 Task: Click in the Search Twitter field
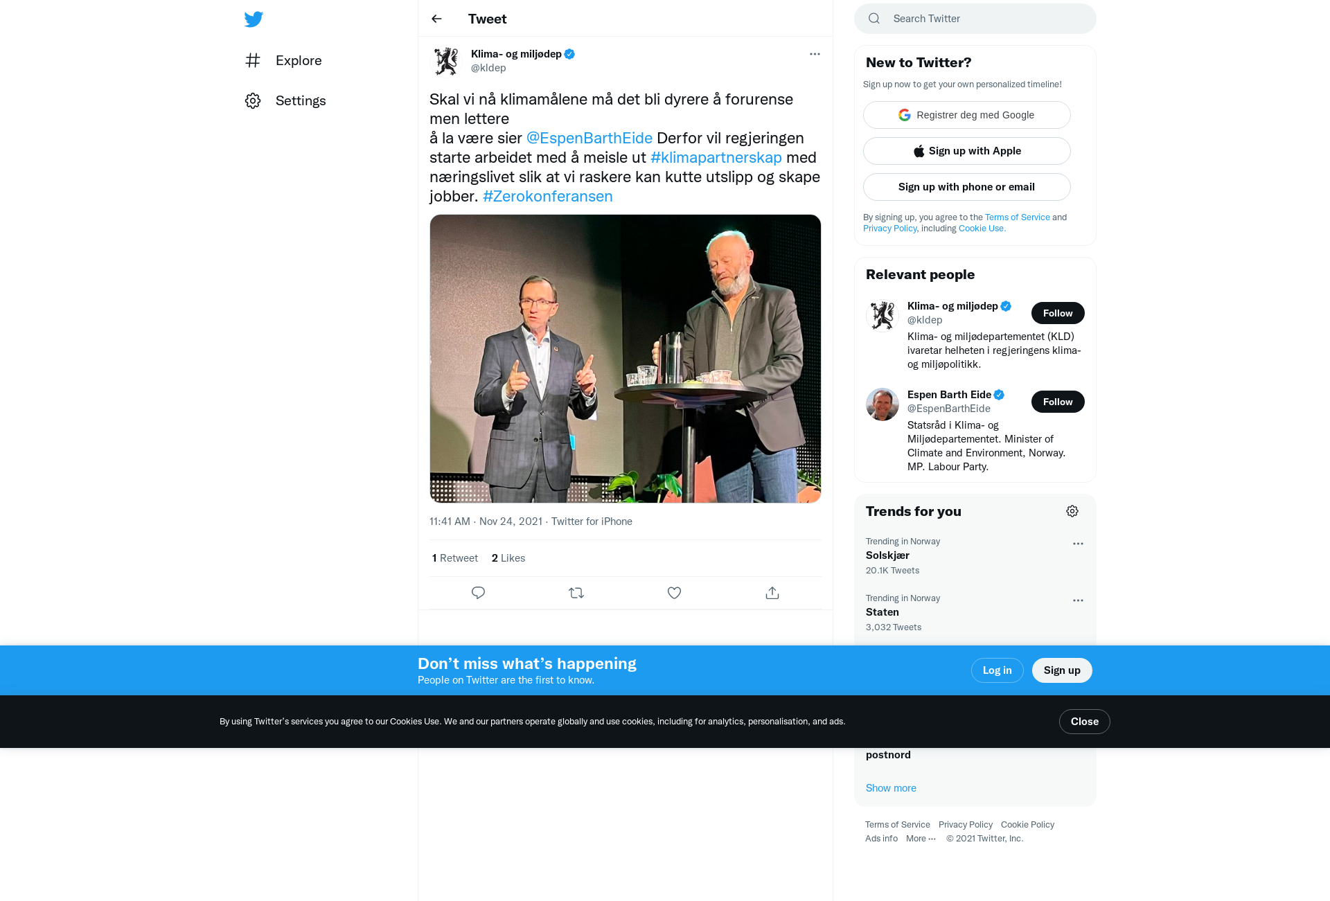click(975, 19)
